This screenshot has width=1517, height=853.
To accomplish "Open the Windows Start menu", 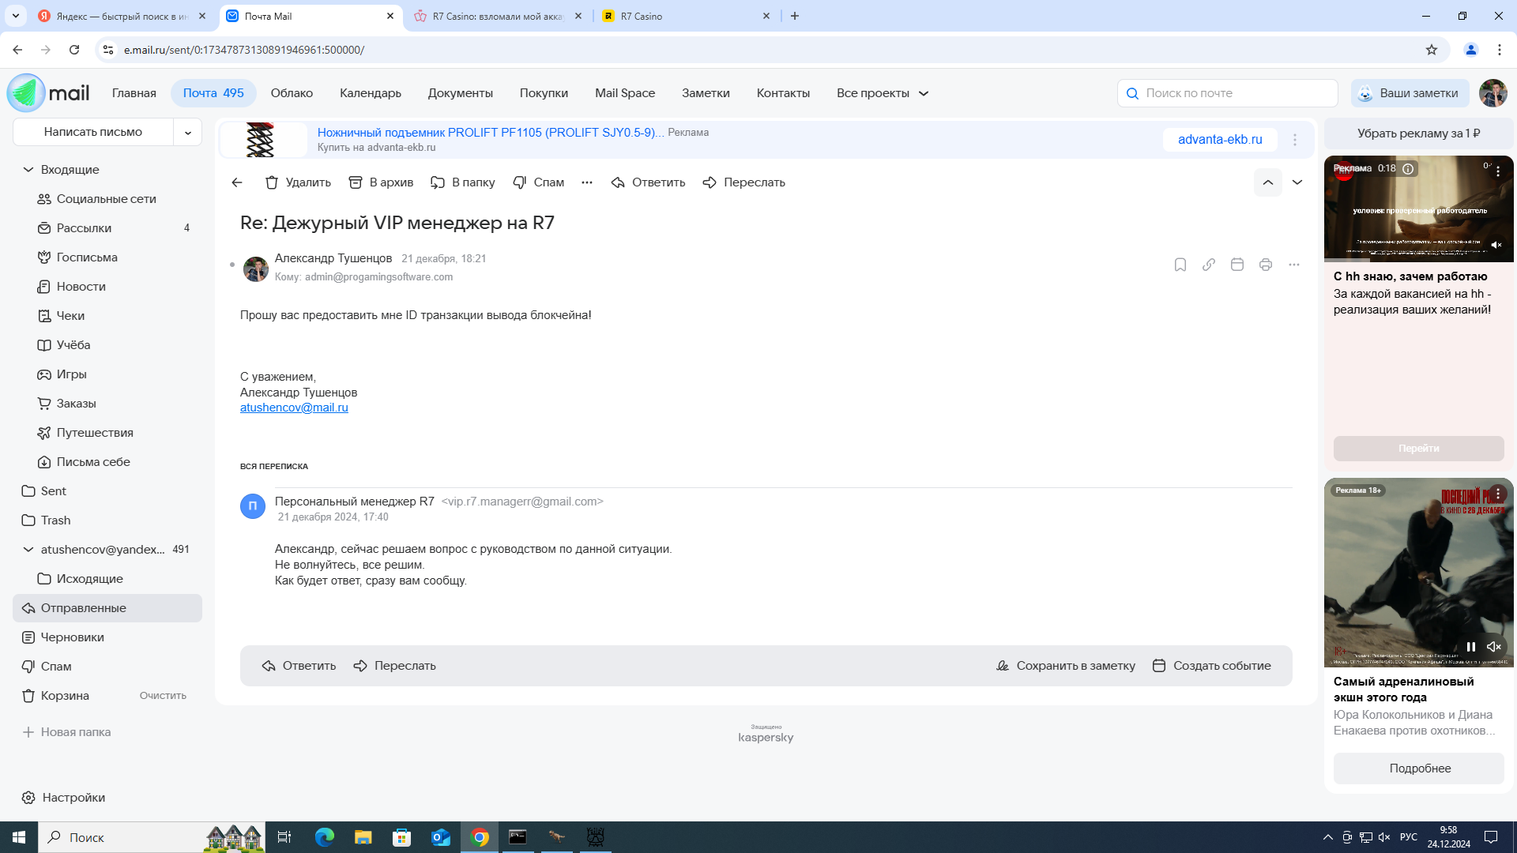I will click(19, 837).
